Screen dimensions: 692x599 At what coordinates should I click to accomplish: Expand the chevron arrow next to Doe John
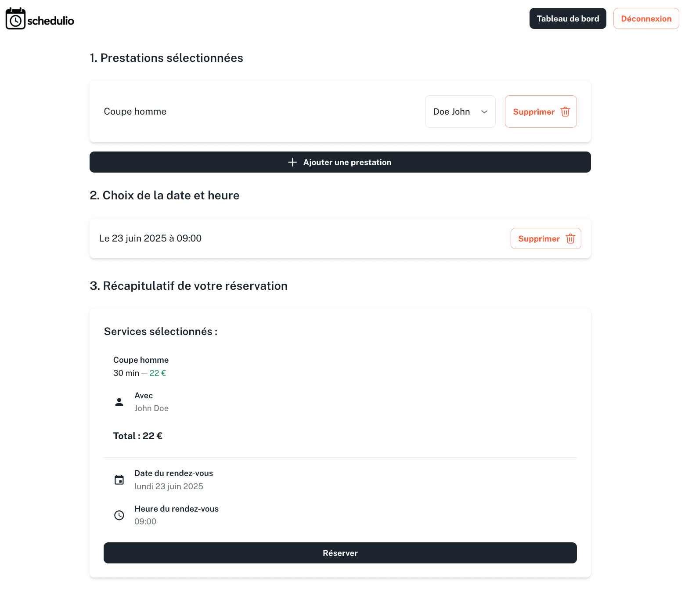[484, 112]
